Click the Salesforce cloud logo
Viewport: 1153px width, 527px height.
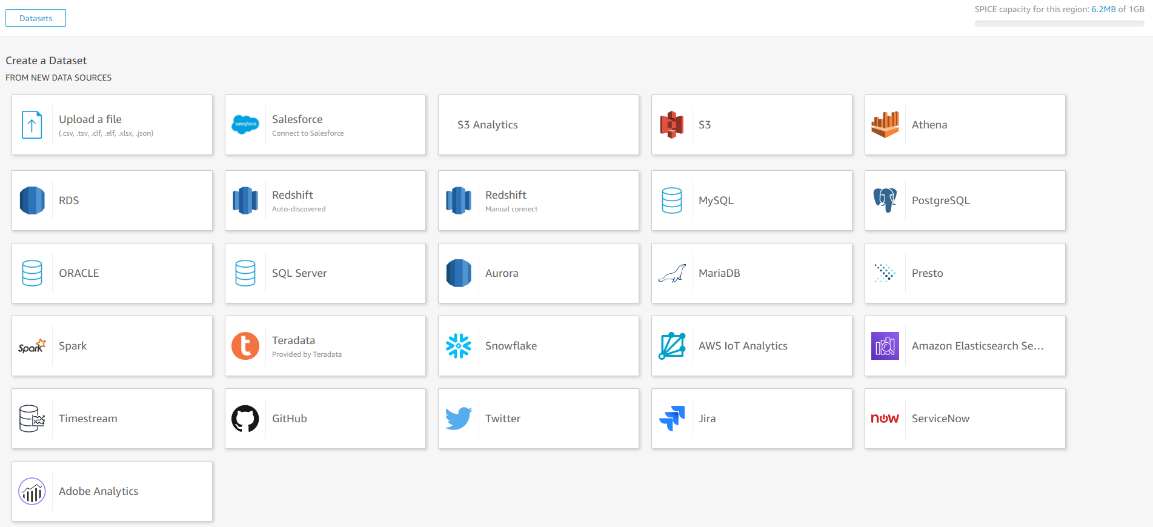point(245,125)
